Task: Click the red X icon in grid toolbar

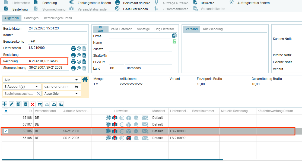Action: click(x=33, y=104)
